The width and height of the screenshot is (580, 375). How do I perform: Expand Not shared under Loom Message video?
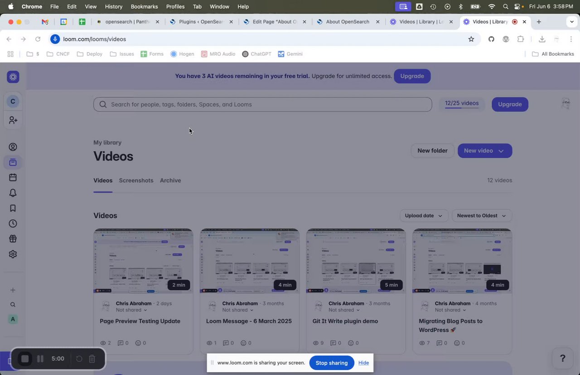coord(238,310)
